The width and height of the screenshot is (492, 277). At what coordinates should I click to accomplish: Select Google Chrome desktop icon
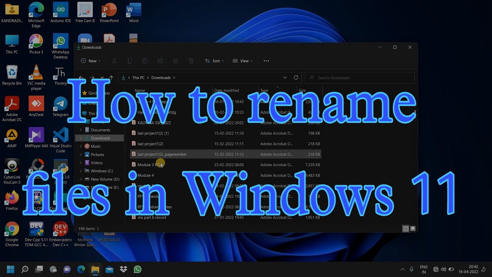point(12,234)
